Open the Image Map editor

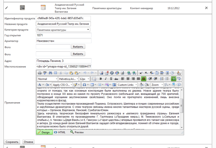pos(114,85)
